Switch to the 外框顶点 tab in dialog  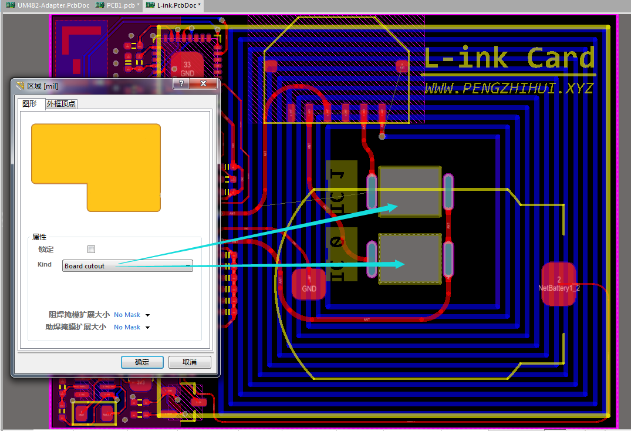click(x=61, y=104)
